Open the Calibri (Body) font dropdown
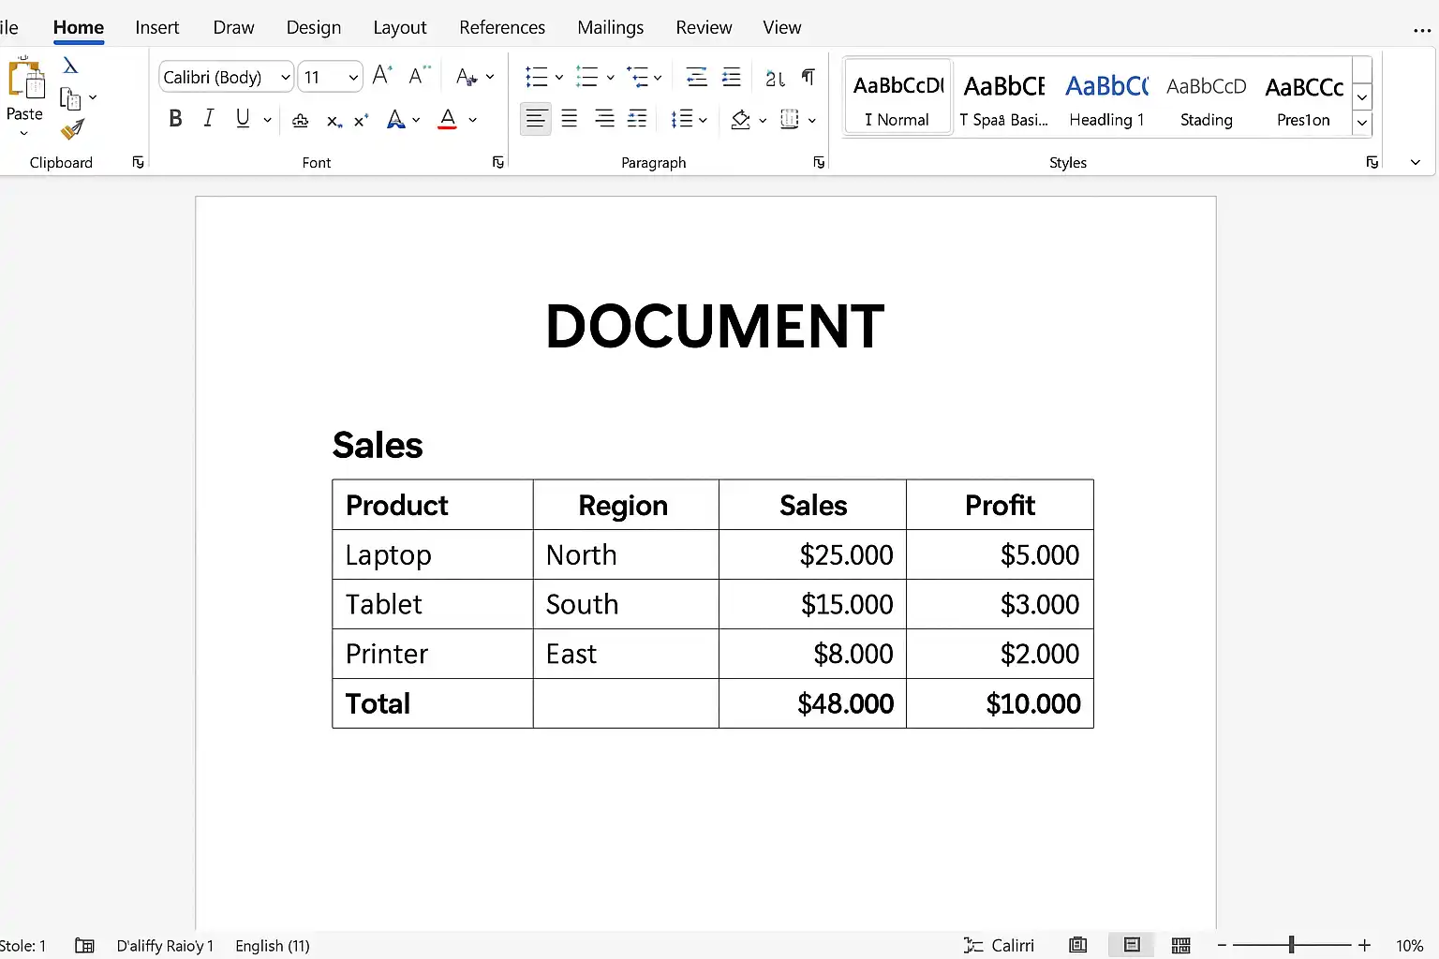This screenshot has width=1439, height=959. point(227,77)
